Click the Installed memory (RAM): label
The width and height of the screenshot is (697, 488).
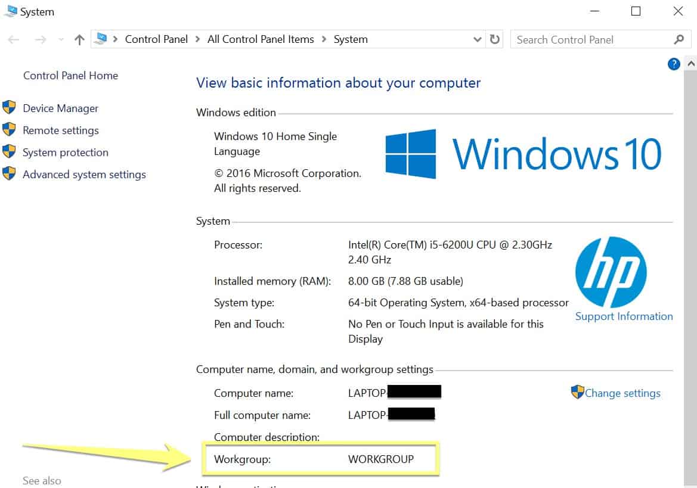pos(272,281)
